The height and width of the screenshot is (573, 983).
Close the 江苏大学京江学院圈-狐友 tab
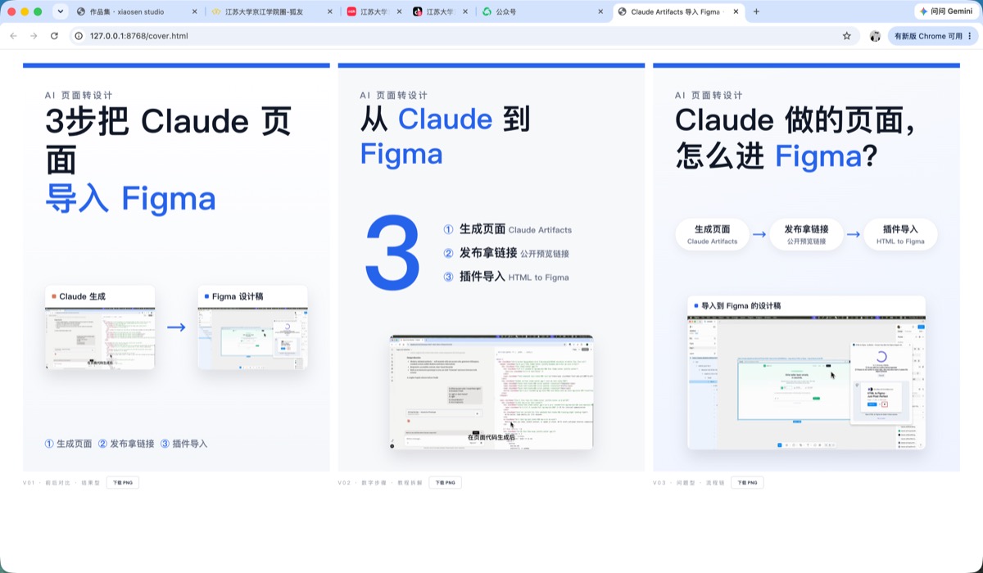pyautogui.click(x=329, y=12)
